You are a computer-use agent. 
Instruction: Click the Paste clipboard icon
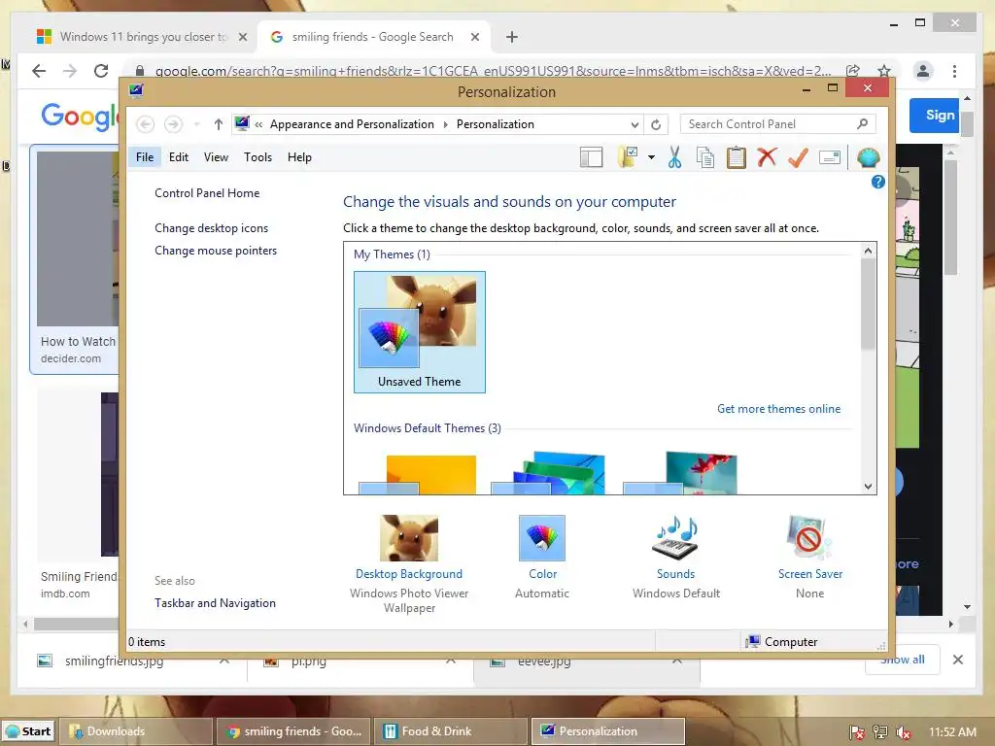737,157
